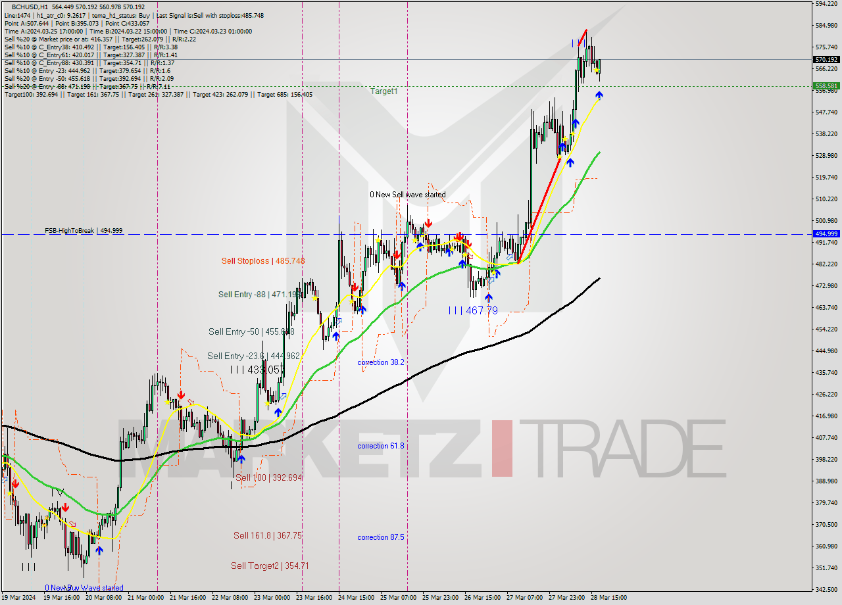842x605 pixels.
Task: Click the '| | | 433.057' price label
Action: (257, 370)
